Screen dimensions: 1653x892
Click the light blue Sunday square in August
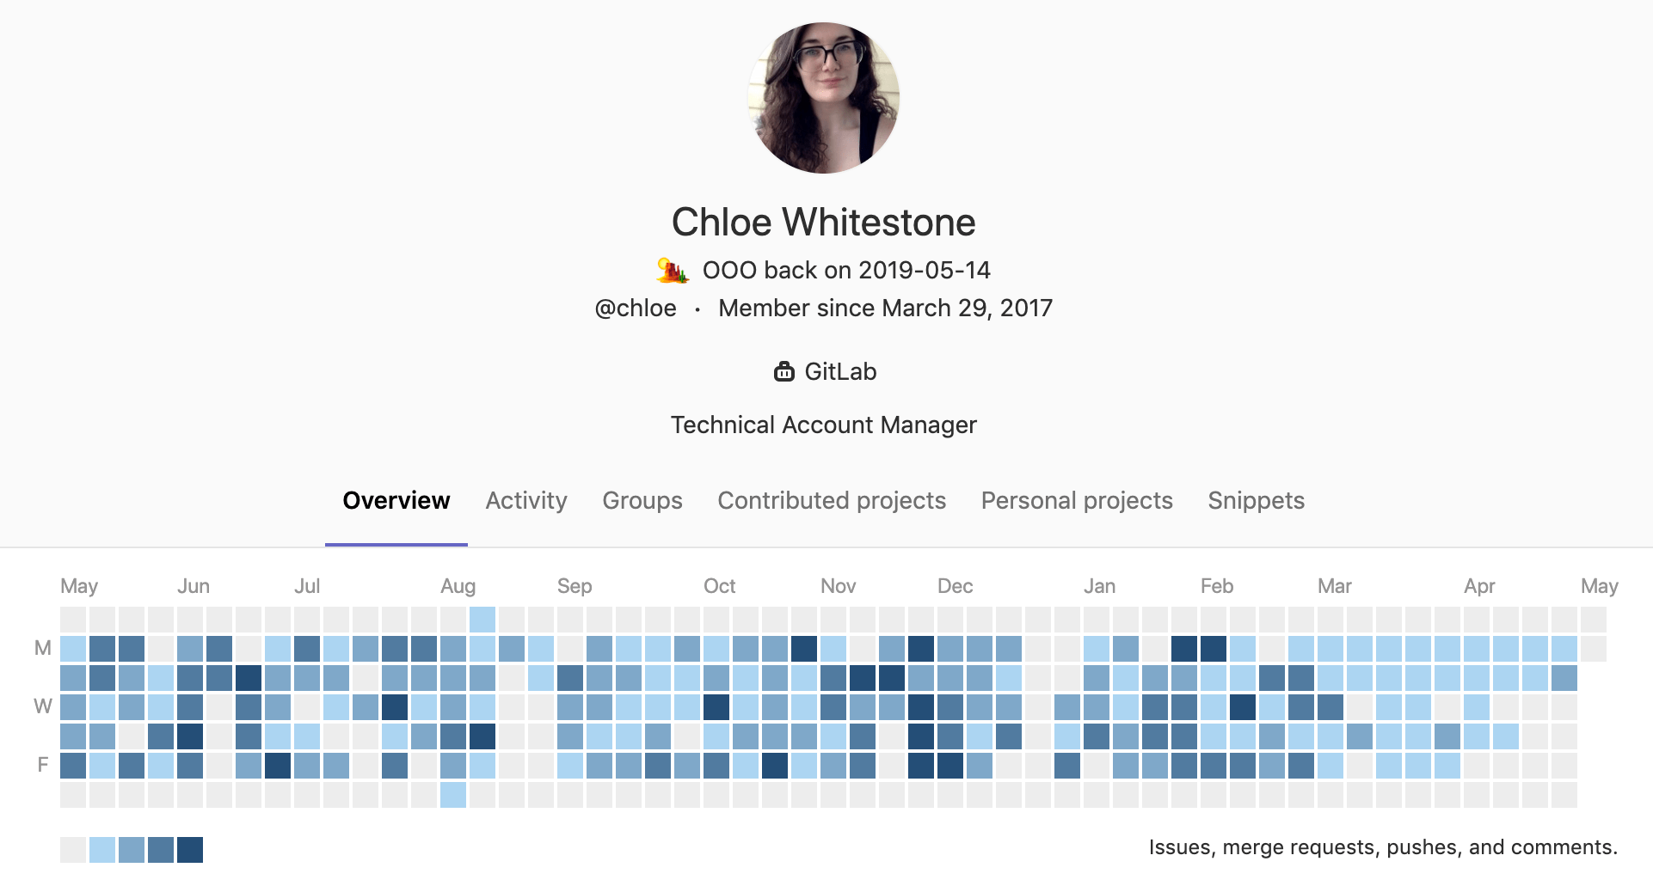click(x=482, y=620)
